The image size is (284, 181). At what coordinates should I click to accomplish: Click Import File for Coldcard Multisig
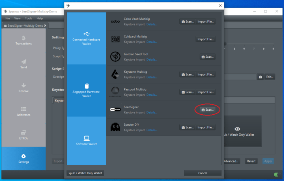(x=205, y=39)
